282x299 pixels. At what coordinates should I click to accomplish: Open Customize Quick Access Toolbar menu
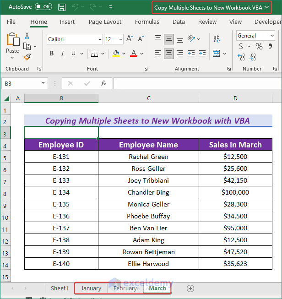coord(110,7)
